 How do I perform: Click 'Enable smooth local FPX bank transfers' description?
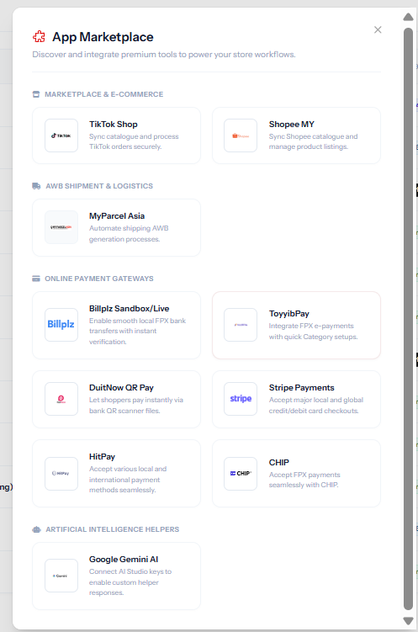click(x=137, y=331)
